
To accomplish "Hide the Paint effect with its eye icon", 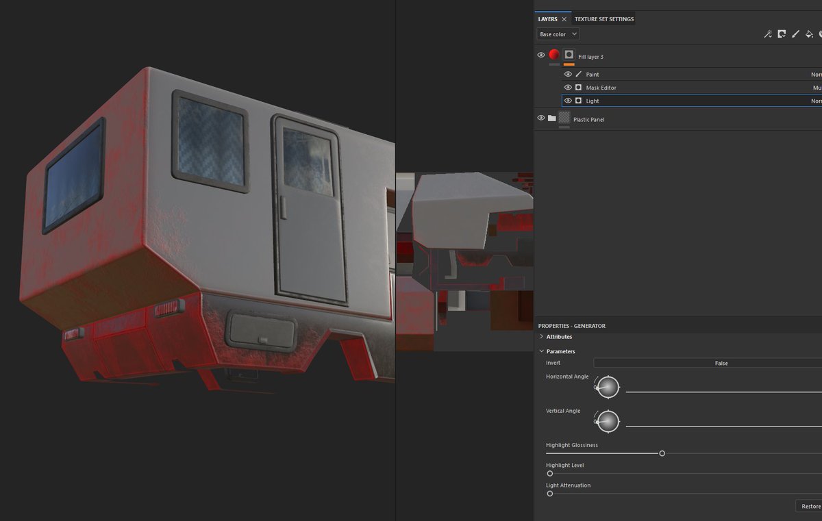I will pos(568,74).
